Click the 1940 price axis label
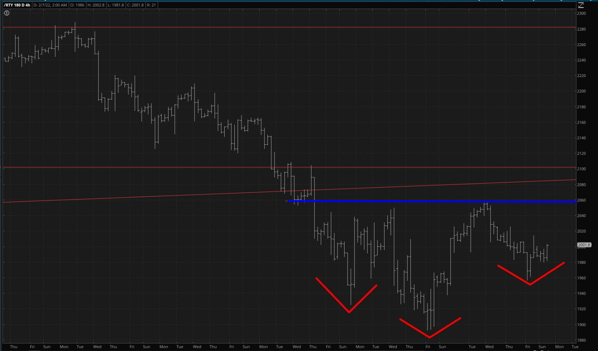This screenshot has width=598, height=351. pyautogui.click(x=581, y=293)
